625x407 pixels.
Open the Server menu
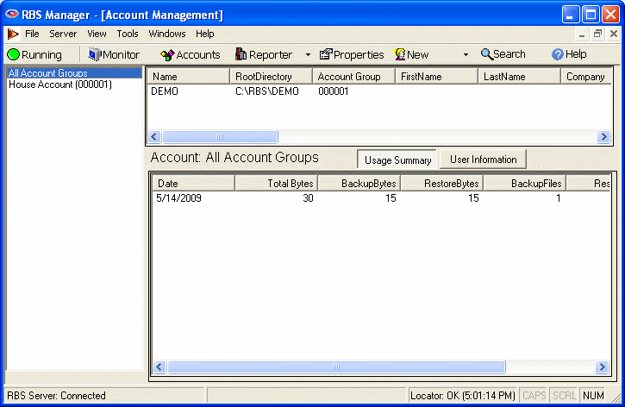point(63,34)
